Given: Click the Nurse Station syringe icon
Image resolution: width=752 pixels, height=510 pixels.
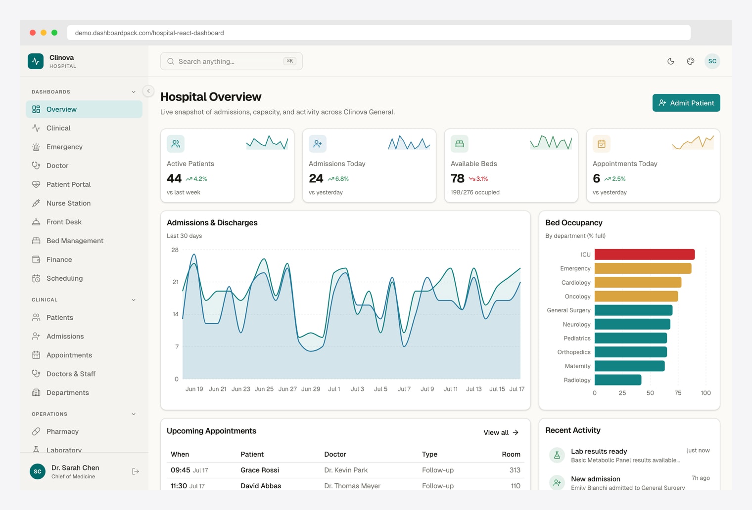Looking at the screenshot, I should [x=36, y=203].
